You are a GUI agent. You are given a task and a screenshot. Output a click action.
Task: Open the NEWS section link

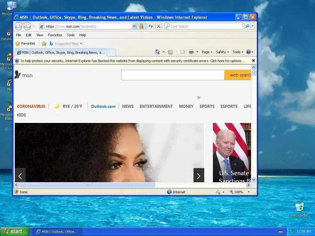pyautogui.click(x=128, y=106)
